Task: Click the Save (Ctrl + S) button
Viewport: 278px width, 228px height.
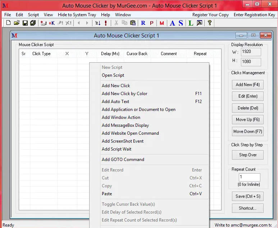Action: (x=248, y=196)
